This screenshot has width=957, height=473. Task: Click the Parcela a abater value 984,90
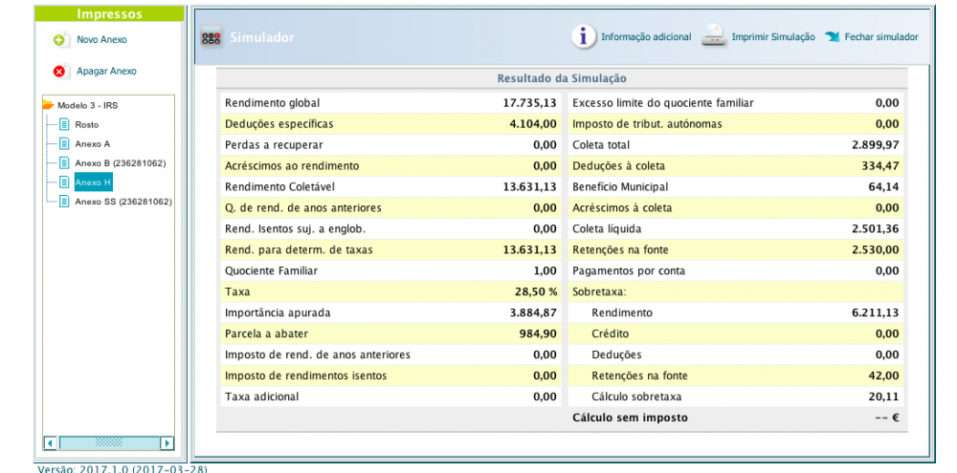coord(538,333)
